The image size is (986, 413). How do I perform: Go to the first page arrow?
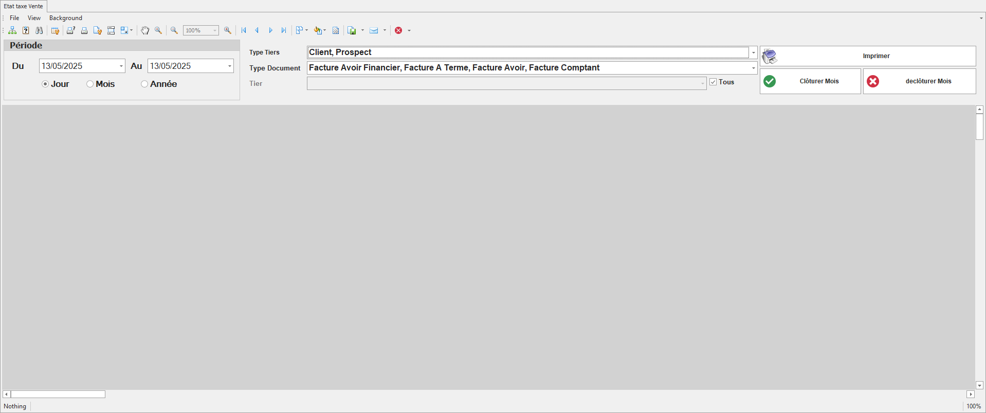[x=244, y=31]
